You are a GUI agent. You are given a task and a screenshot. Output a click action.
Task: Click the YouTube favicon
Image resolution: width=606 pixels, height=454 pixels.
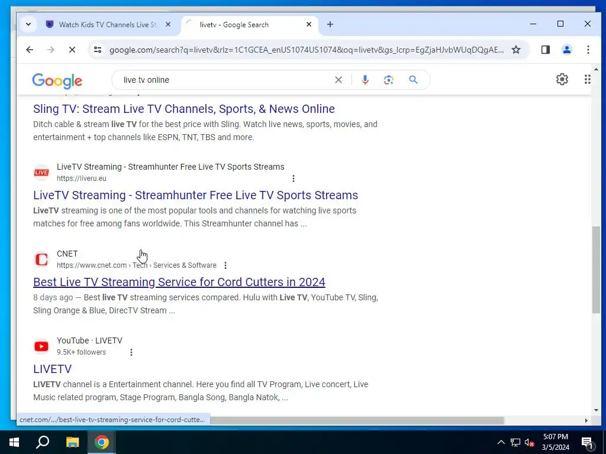pyautogui.click(x=41, y=346)
